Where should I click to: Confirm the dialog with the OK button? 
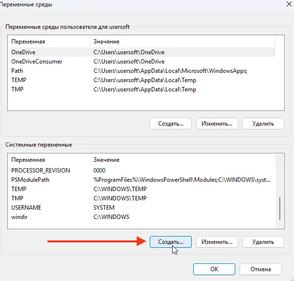214,269
